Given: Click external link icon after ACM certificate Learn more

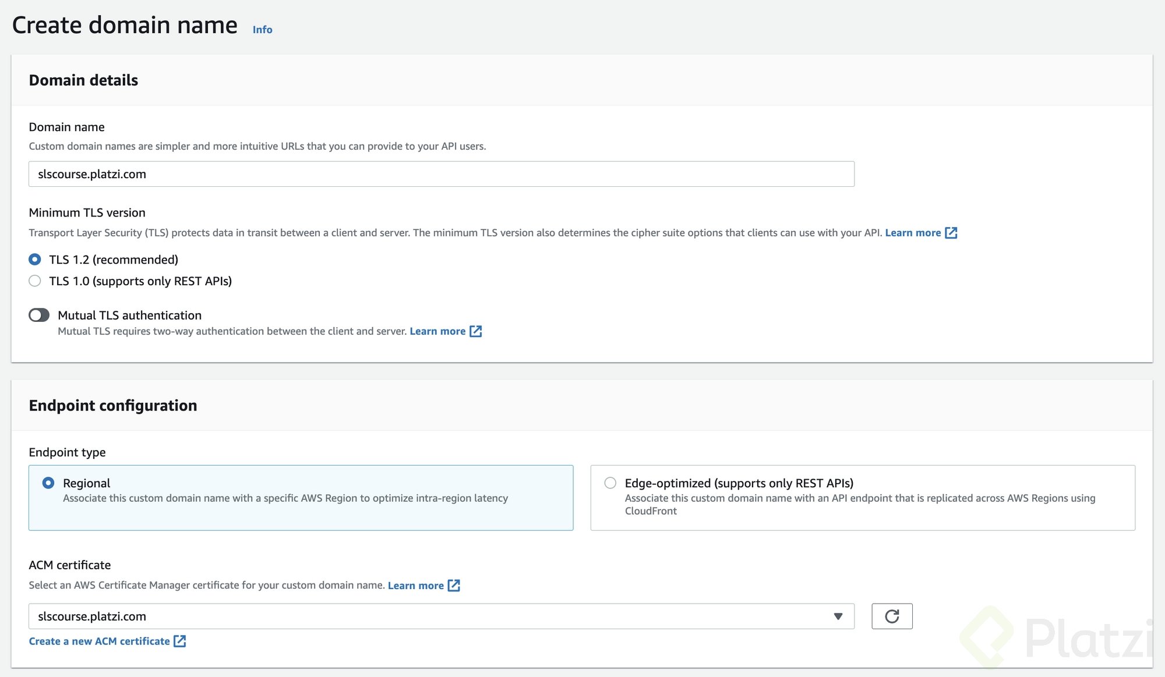Looking at the screenshot, I should [454, 585].
